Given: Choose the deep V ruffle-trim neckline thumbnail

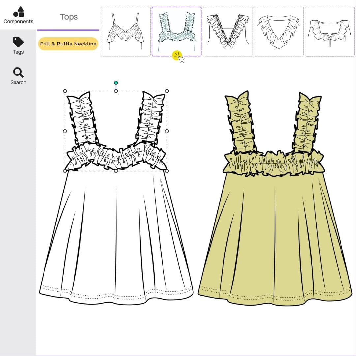Looking at the screenshot, I should (227, 31).
